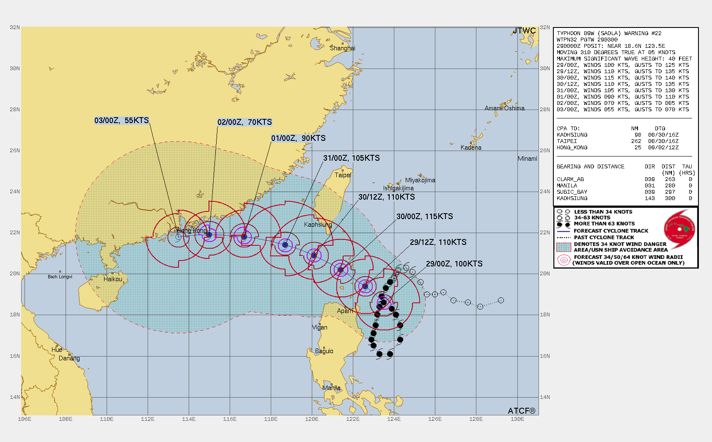Click the forecast wind radii legend symbol
The height and width of the screenshot is (442, 712).
click(564, 260)
